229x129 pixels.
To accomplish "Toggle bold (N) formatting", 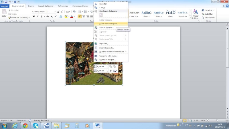I will 34,17.
